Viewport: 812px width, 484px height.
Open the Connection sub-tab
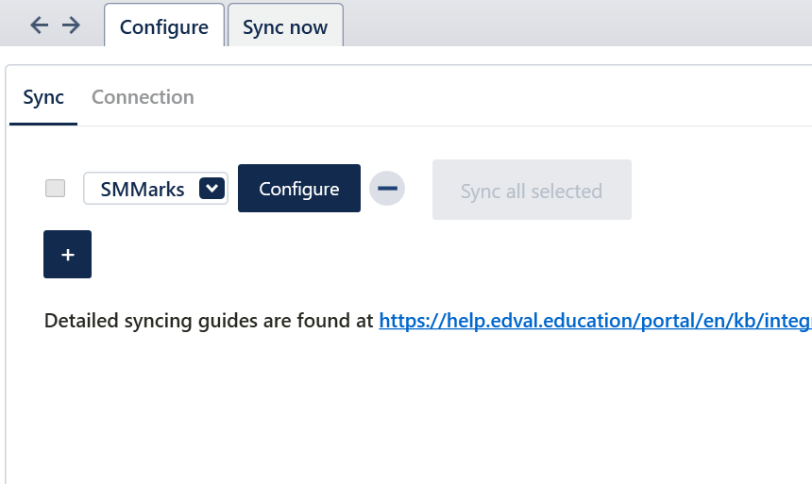143,97
